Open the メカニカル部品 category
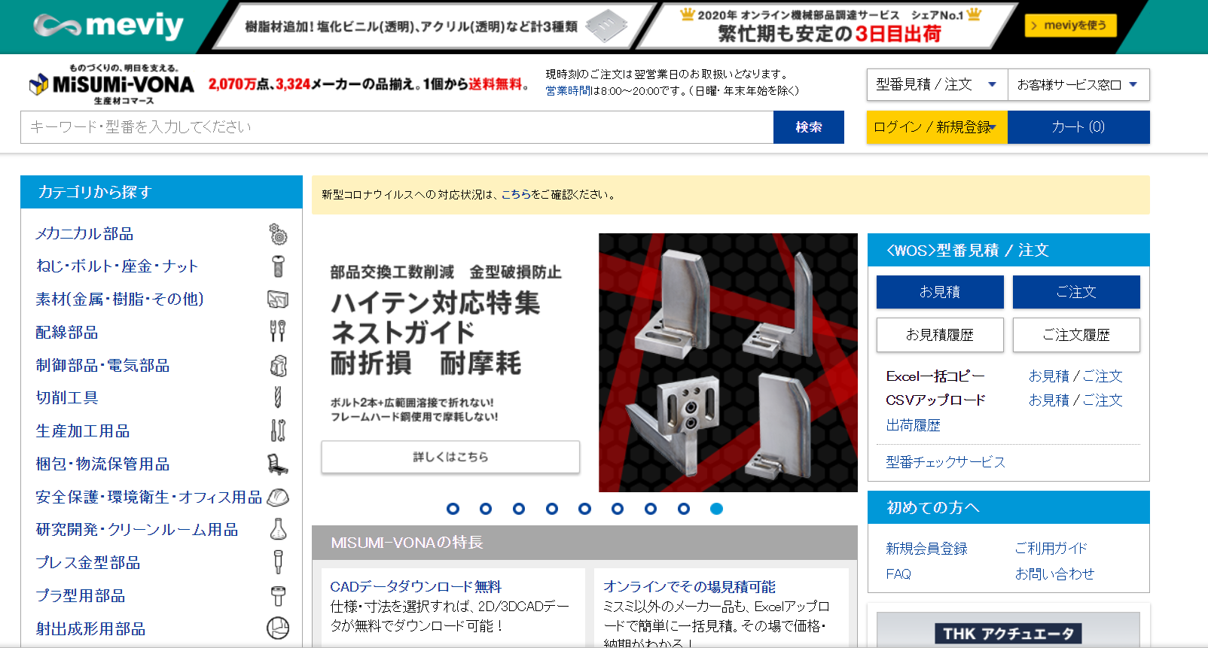Viewport: 1208px width, 648px height. click(x=84, y=234)
